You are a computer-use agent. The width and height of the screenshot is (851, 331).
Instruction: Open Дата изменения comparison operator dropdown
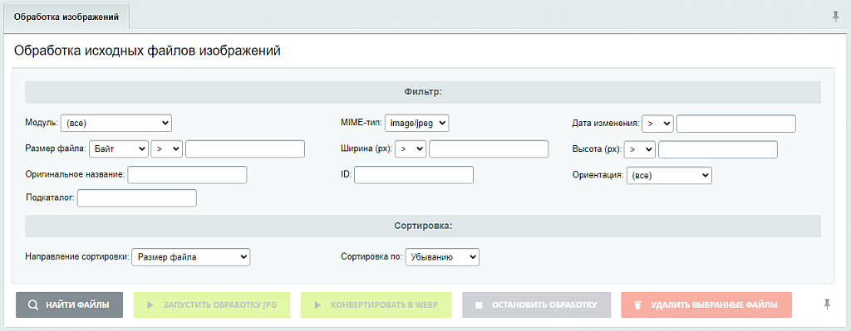[x=658, y=123]
